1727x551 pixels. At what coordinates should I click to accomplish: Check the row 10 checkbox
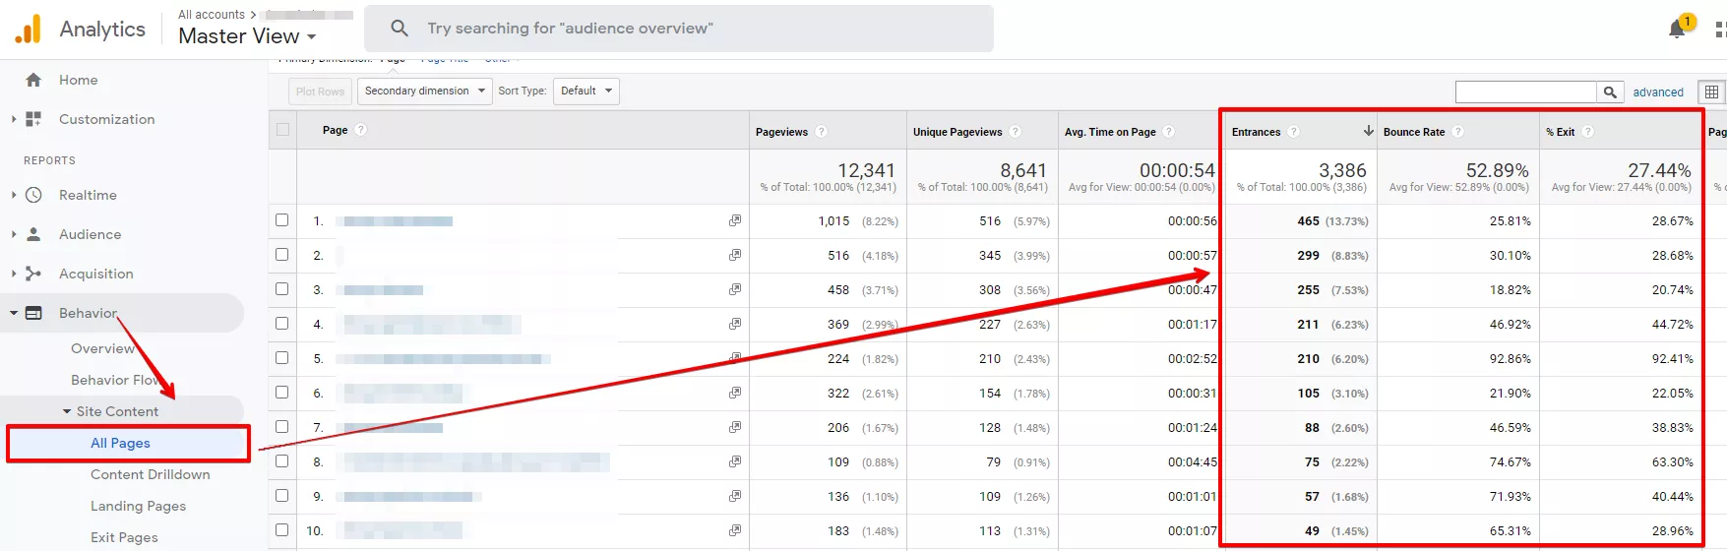[x=282, y=529]
